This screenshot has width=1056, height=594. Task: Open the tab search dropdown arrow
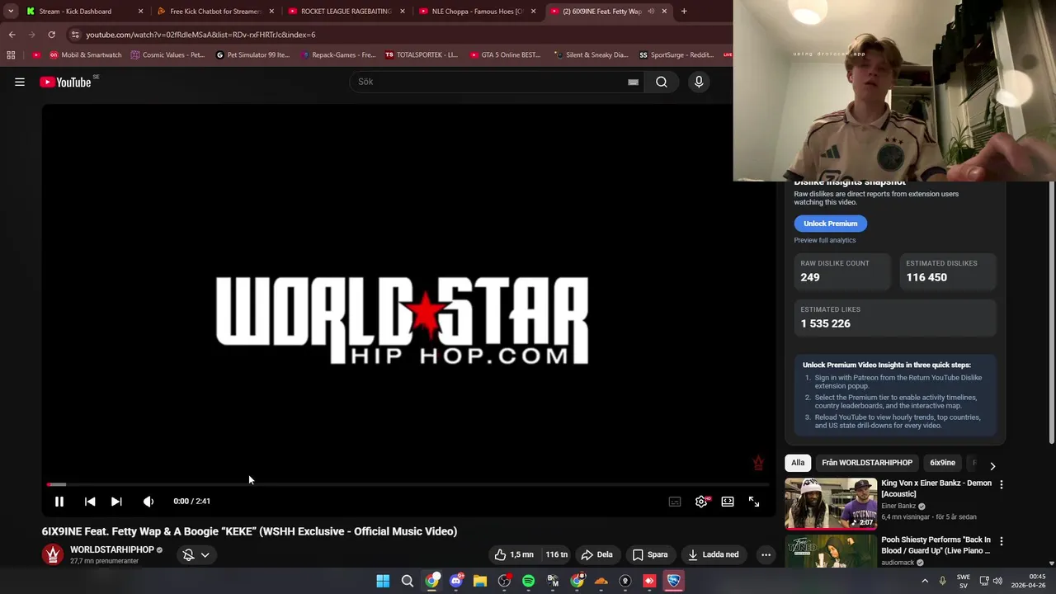(11, 12)
